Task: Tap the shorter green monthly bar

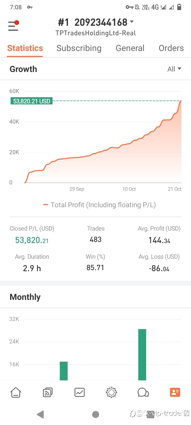Action: 64,371
